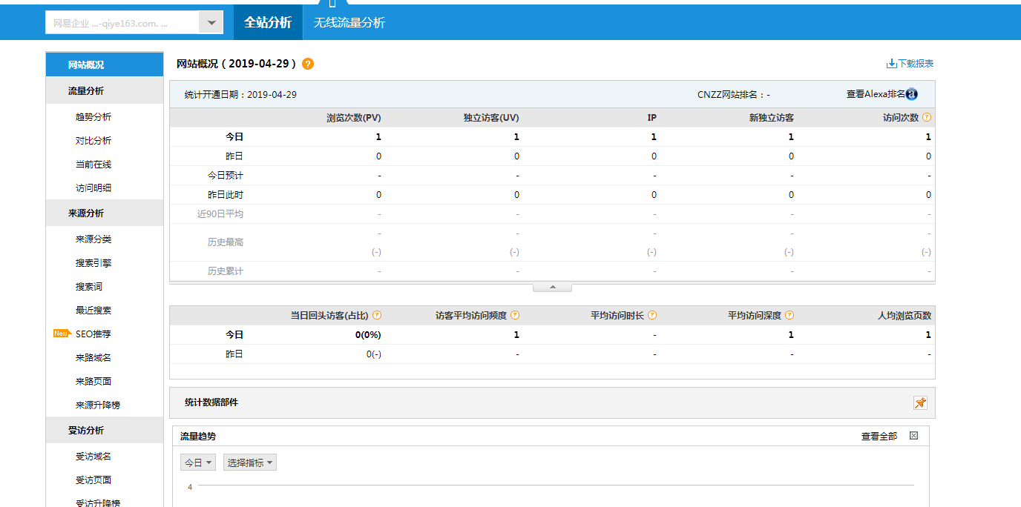This screenshot has width=1021, height=507.
Task: Click the 昨日此时 row label
Action: click(x=226, y=195)
